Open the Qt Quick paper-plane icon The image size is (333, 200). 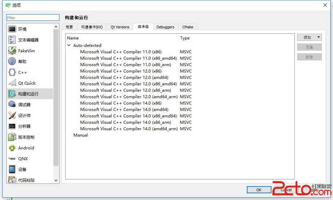click(x=12, y=83)
